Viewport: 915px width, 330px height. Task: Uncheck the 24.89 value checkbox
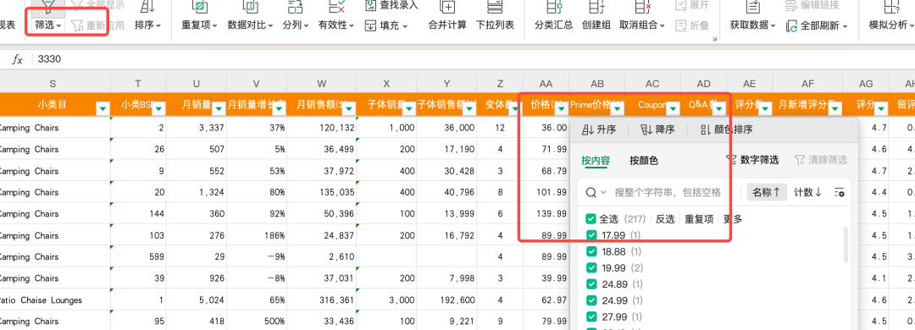[591, 284]
